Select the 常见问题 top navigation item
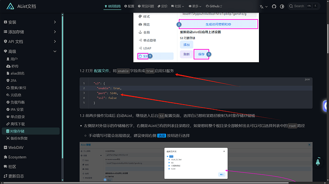 146,6
